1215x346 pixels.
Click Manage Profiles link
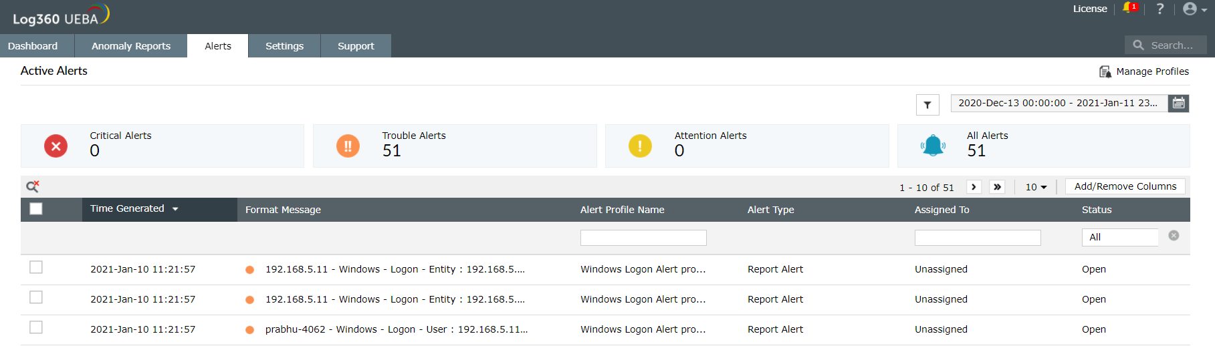1144,71
